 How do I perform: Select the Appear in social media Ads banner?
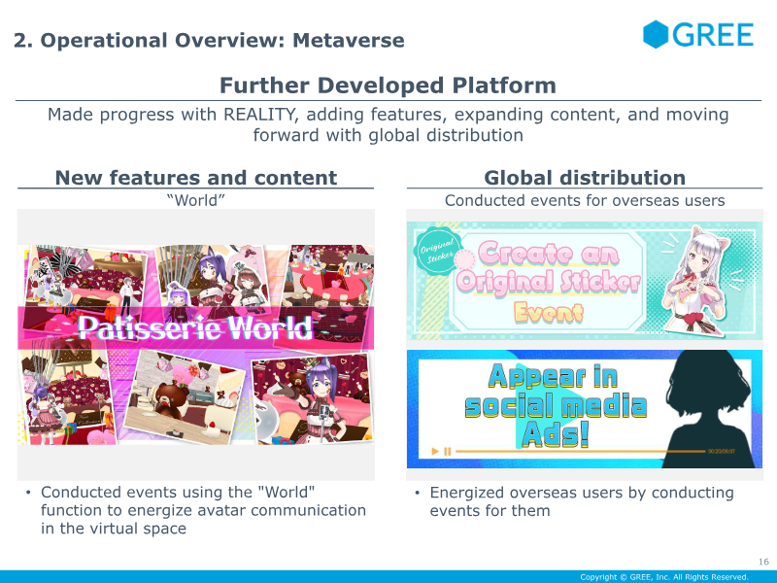click(585, 409)
